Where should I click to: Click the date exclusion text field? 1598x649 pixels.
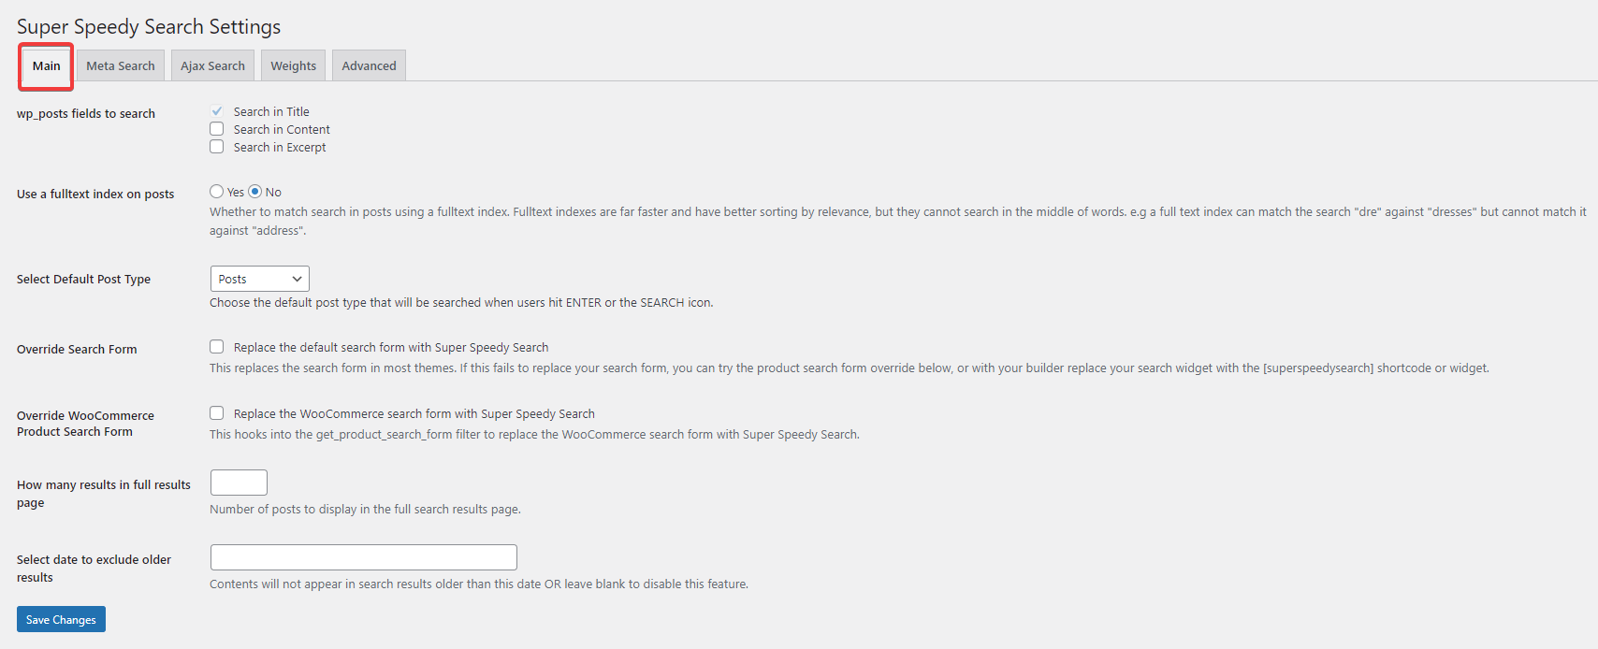tap(363, 556)
